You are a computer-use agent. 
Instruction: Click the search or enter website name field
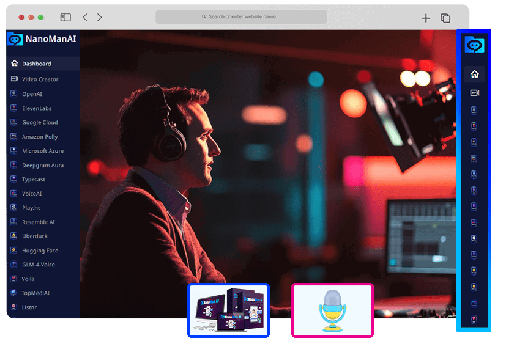pyautogui.click(x=241, y=17)
